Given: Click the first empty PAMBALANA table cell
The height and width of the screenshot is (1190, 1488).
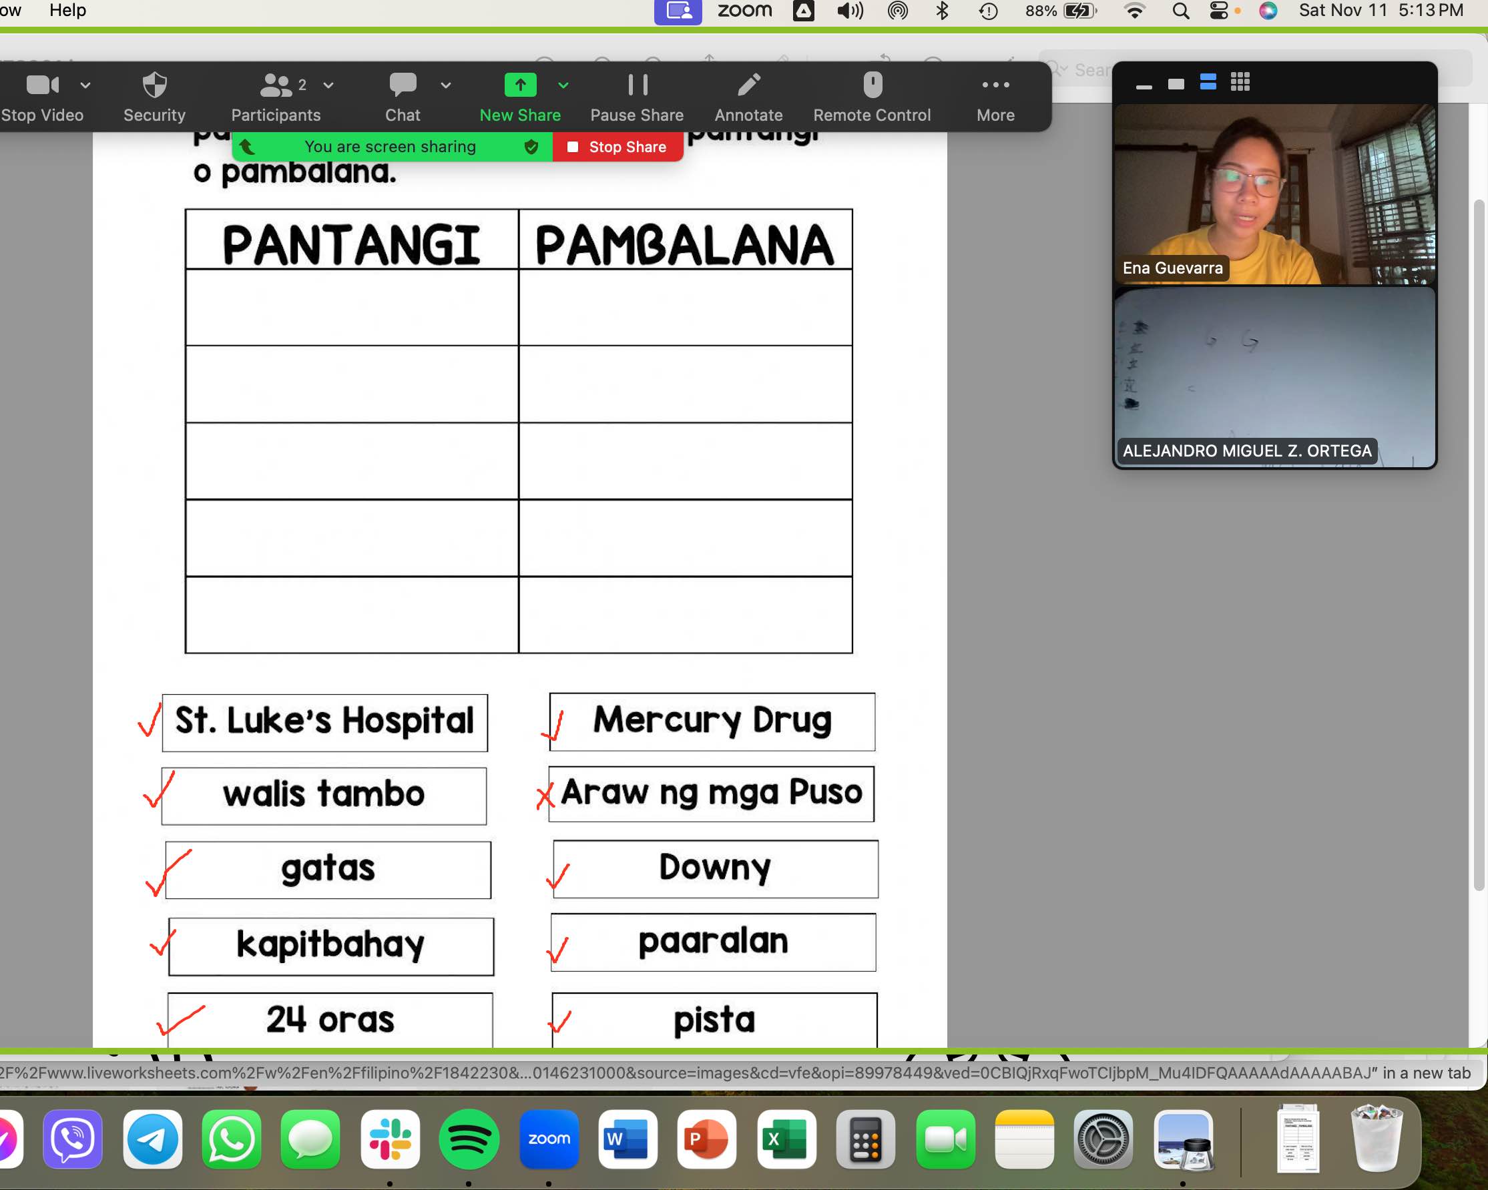Looking at the screenshot, I should point(686,308).
